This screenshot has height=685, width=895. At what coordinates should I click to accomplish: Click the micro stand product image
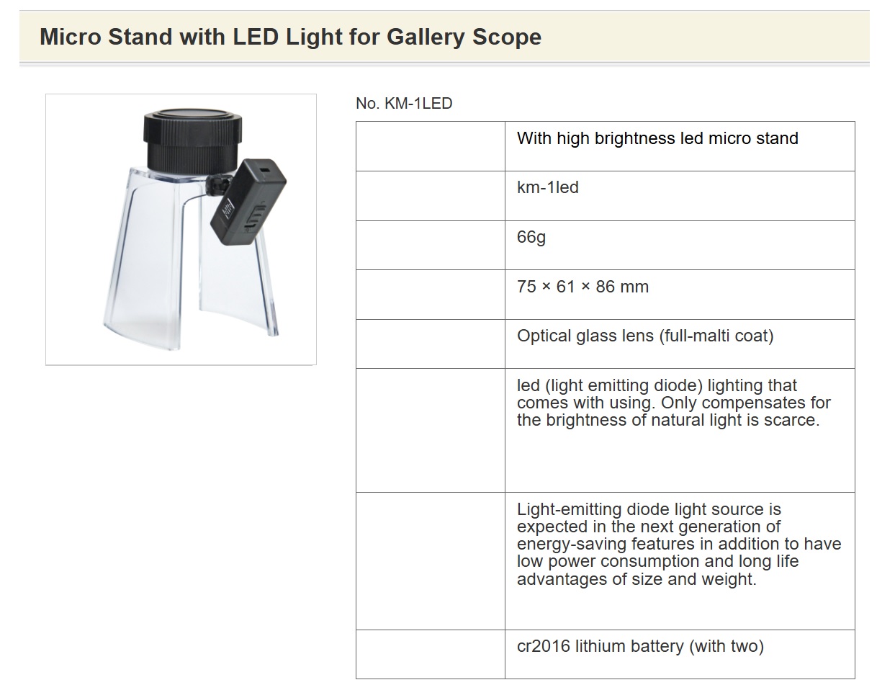(x=181, y=229)
